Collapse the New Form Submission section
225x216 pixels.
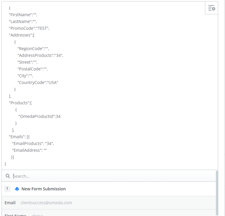click(43, 189)
